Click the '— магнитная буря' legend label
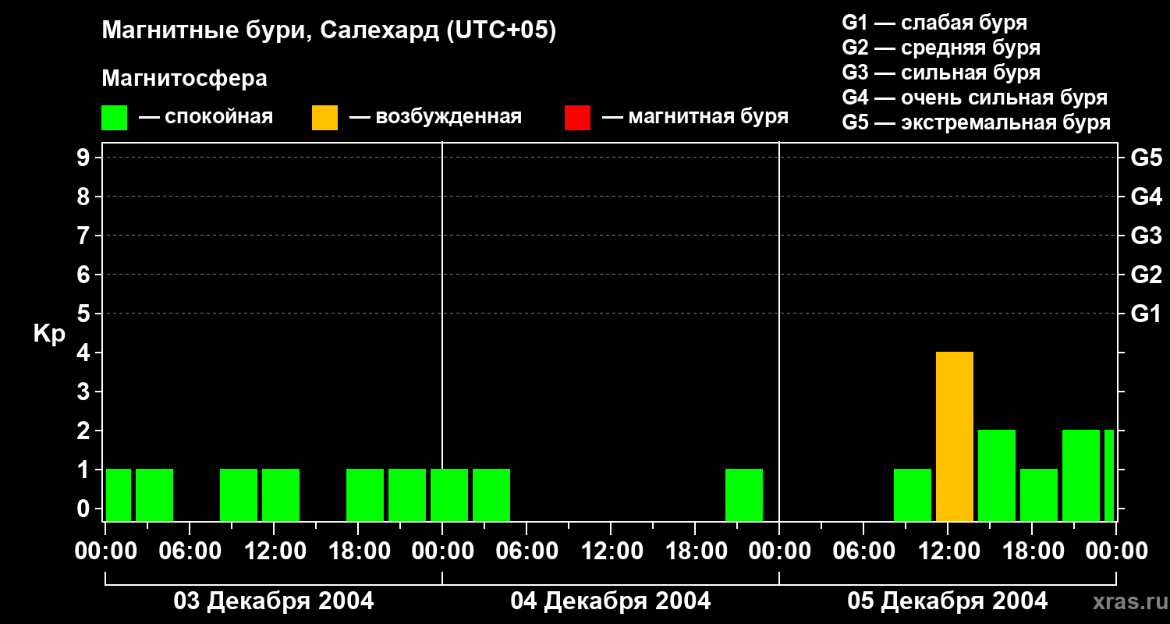Viewport: 1170px width, 624px height. click(x=696, y=118)
